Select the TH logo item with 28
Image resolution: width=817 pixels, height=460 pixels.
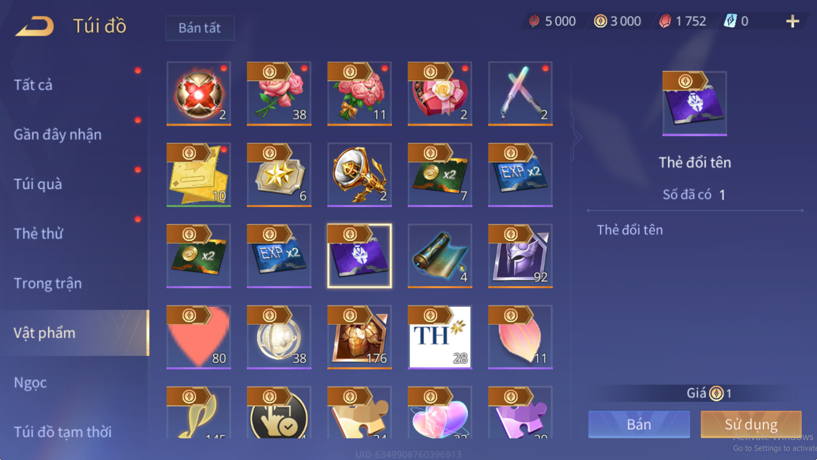click(440, 337)
